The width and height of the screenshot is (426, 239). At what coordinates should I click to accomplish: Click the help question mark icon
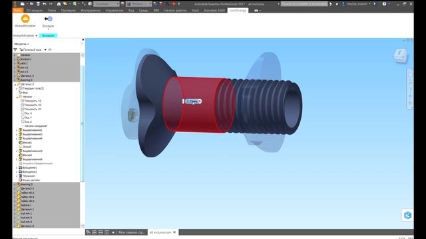click(384, 4)
